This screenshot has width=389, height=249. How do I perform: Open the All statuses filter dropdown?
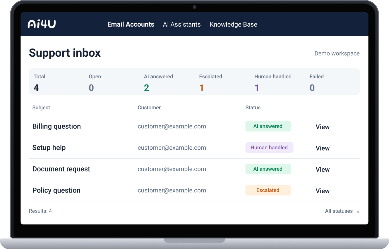342,211
